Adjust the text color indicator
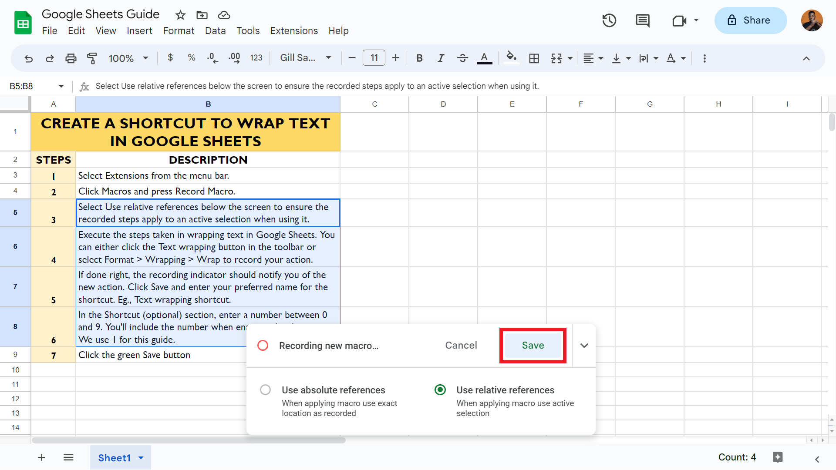The height and width of the screenshot is (470, 836). click(x=484, y=58)
